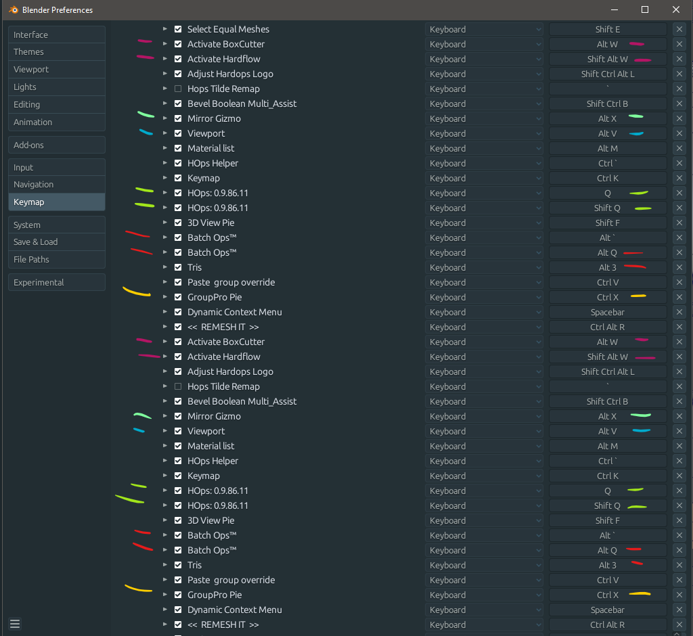Remove the first GroupPro Pie entry
Screen dimensions: 693x636
tap(679, 298)
